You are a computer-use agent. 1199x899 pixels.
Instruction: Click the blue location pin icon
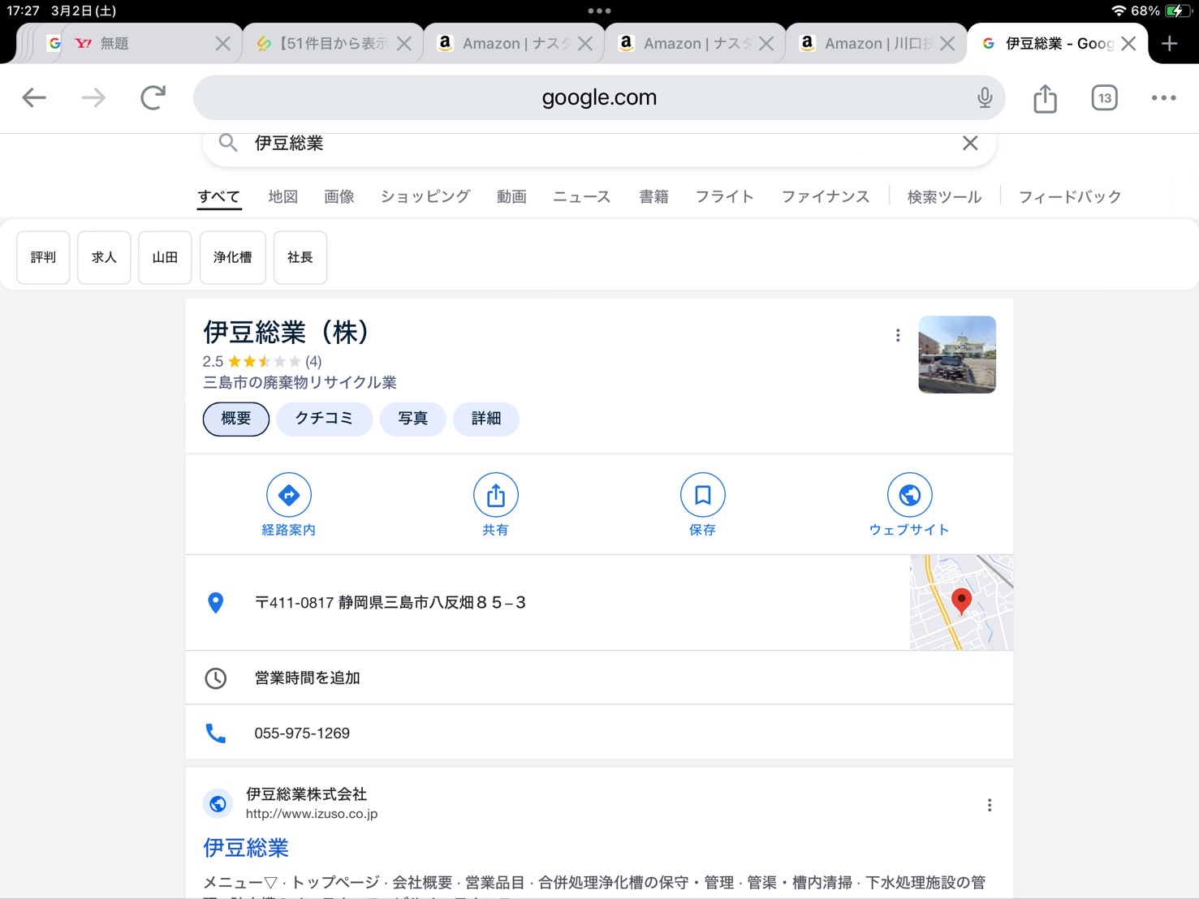(216, 603)
